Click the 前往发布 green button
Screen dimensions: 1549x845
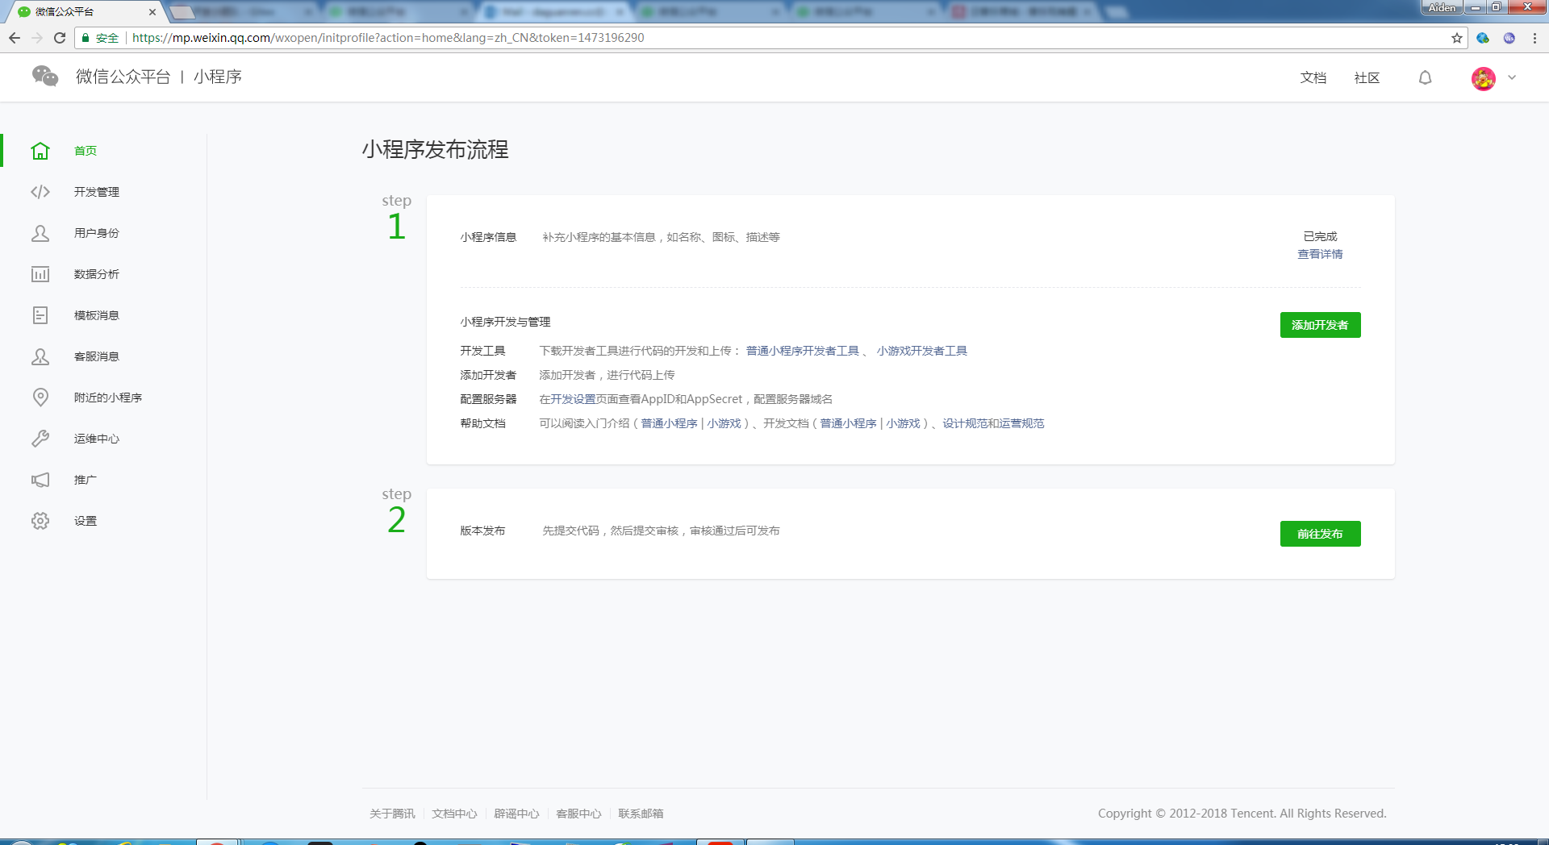point(1320,534)
